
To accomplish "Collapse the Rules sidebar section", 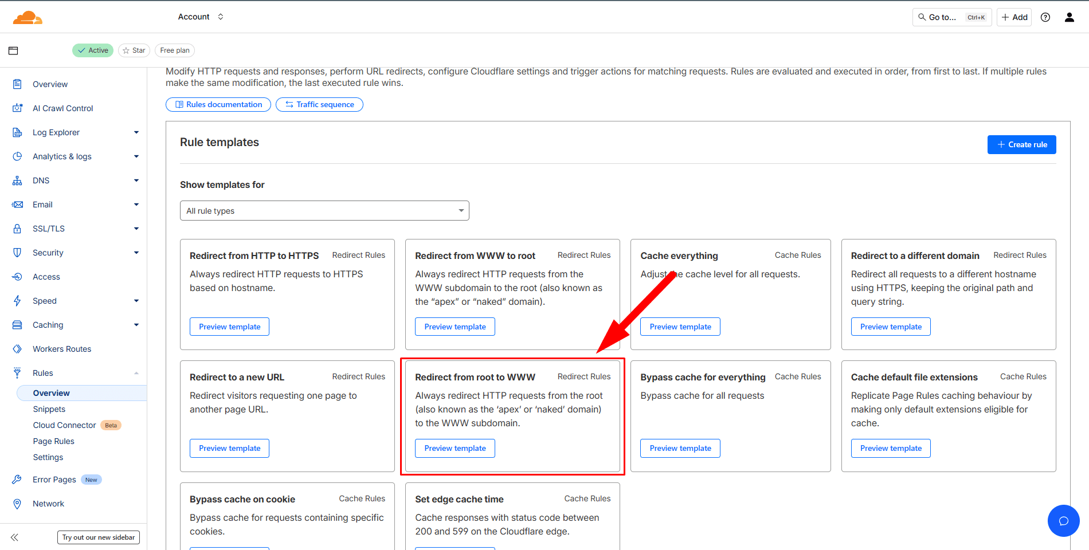I will click(136, 373).
